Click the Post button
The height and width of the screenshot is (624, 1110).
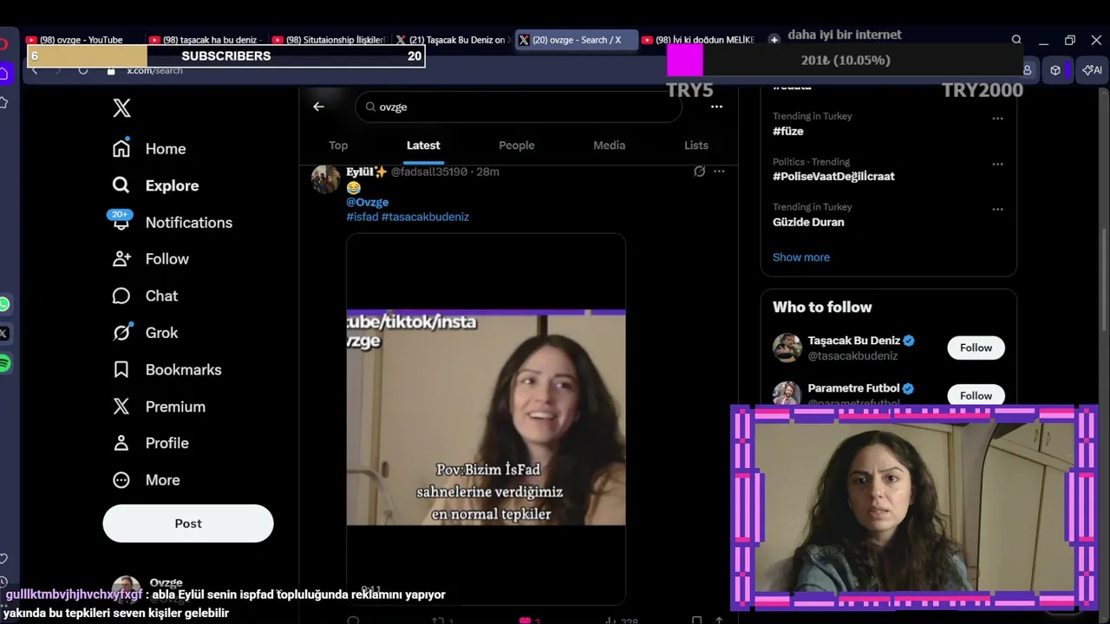[188, 523]
